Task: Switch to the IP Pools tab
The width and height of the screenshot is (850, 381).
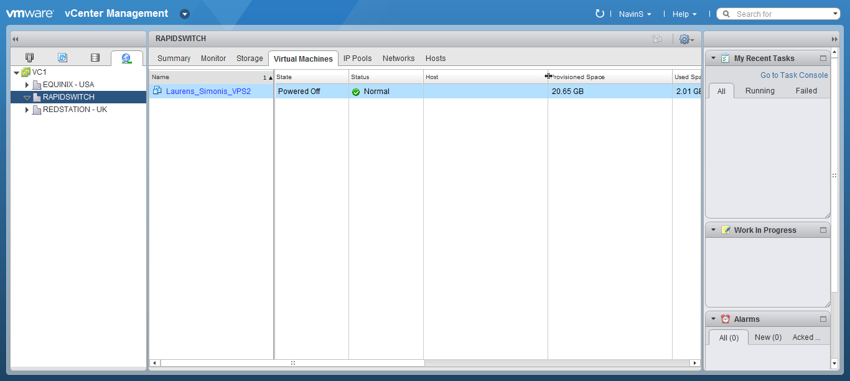Action: 357,58
